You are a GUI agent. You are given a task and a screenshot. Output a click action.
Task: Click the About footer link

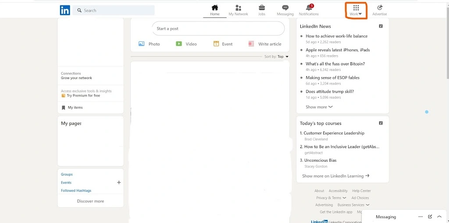[319, 191]
